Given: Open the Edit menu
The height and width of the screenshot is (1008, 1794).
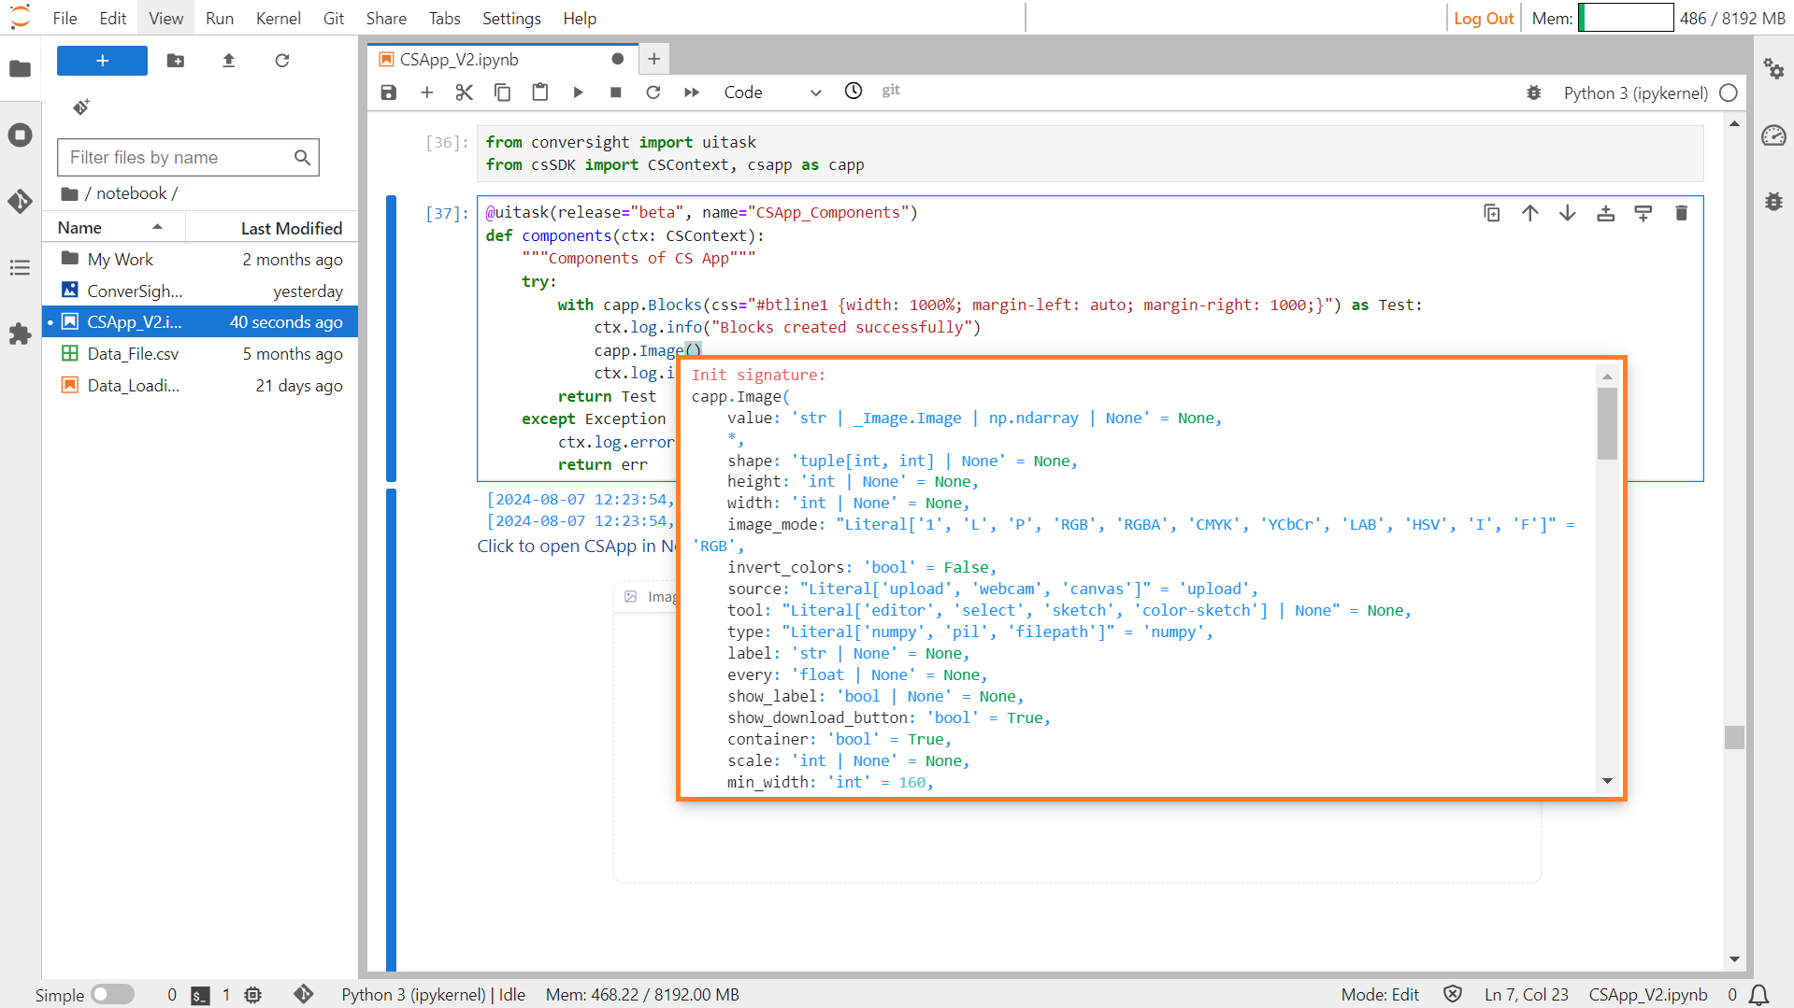Looking at the screenshot, I should point(113,19).
